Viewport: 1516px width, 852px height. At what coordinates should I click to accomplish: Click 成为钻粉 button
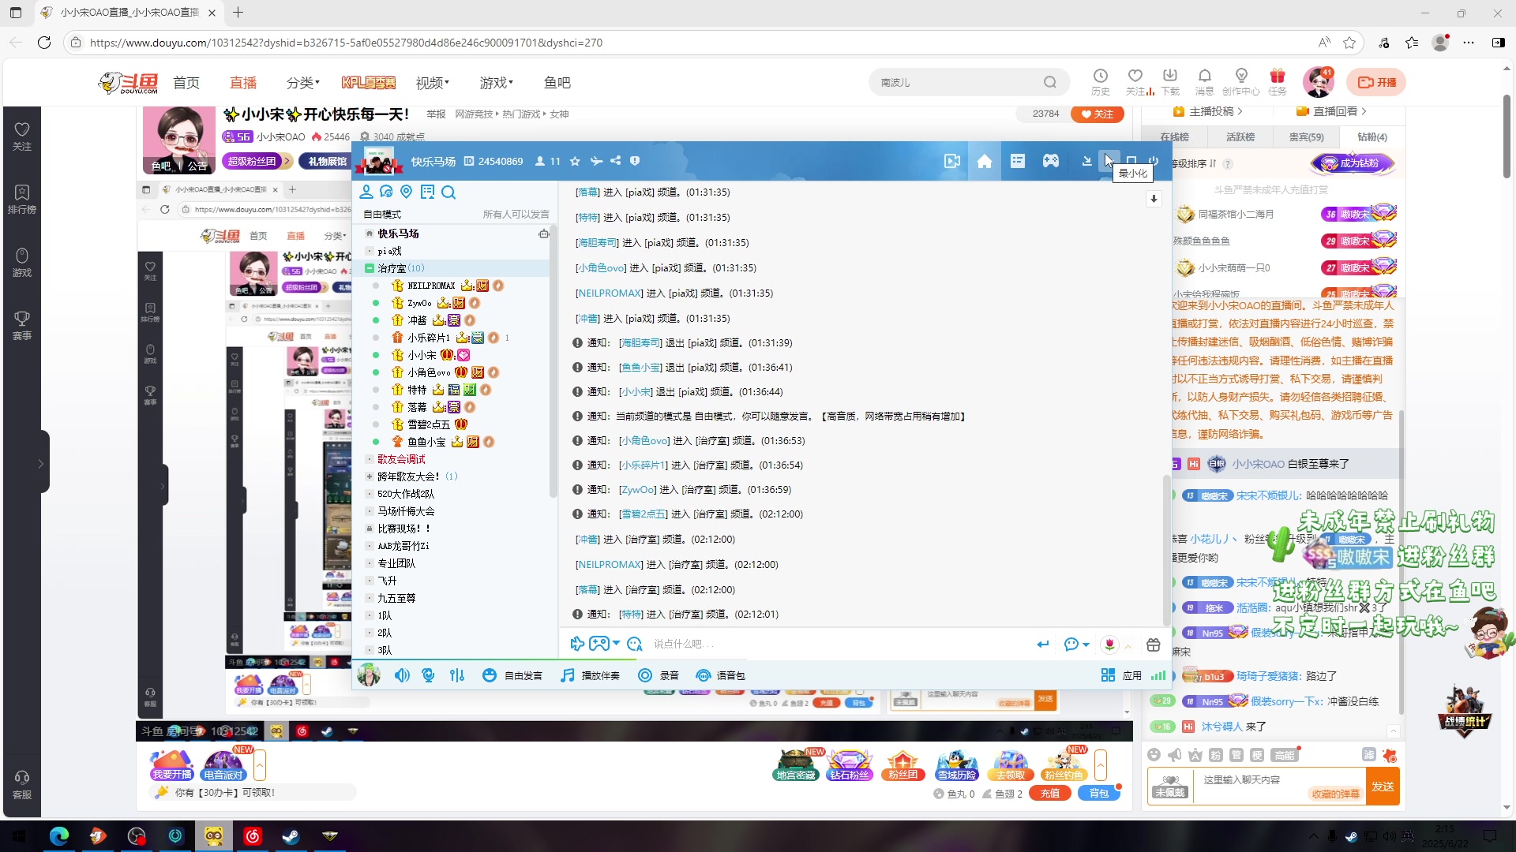(x=1353, y=163)
